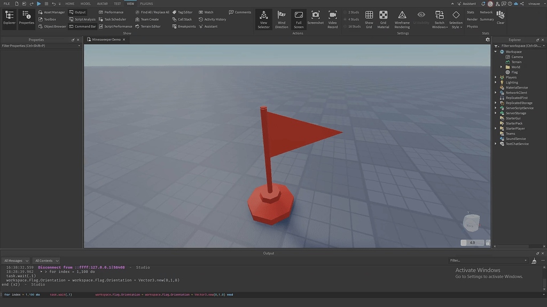Select the 16 Studs grid option
This screenshot has height=307, width=547.
pyautogui.click(x=354, y=26)
